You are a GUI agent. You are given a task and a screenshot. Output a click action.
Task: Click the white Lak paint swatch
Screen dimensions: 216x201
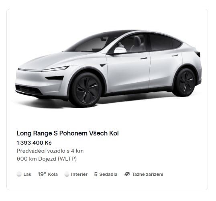19,174
